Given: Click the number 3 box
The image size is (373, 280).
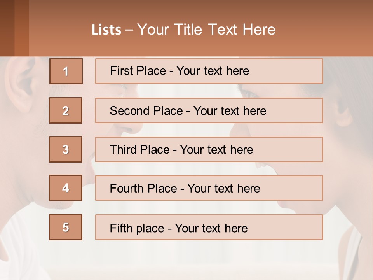Looking at the screenshot, I should coord(66,149).
